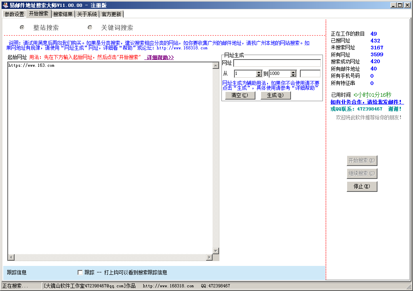The width and height of the screenshot is (413, 291).
Task: Click the business cooperation email link
Action: 367,102
